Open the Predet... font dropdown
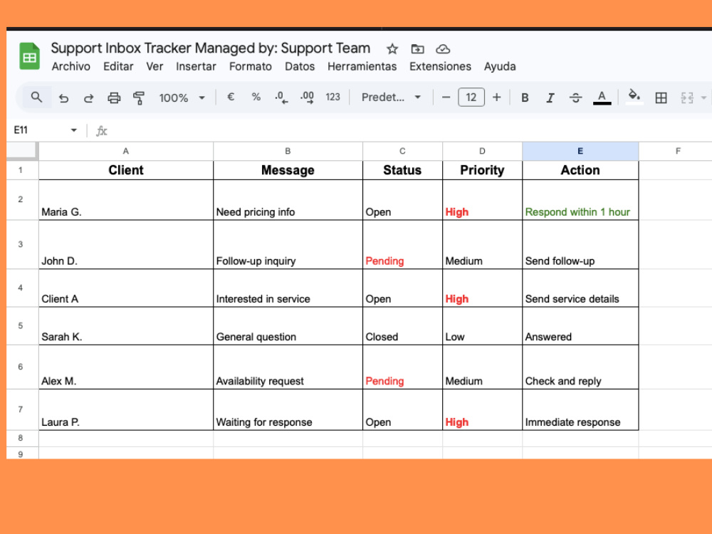Image resolution: width=712 pixels, height=534 pixels. 392,97
